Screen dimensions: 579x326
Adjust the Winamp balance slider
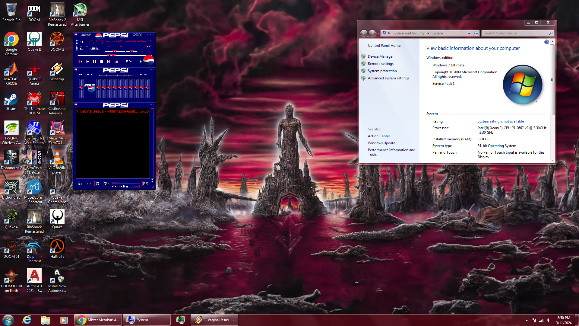132,51
